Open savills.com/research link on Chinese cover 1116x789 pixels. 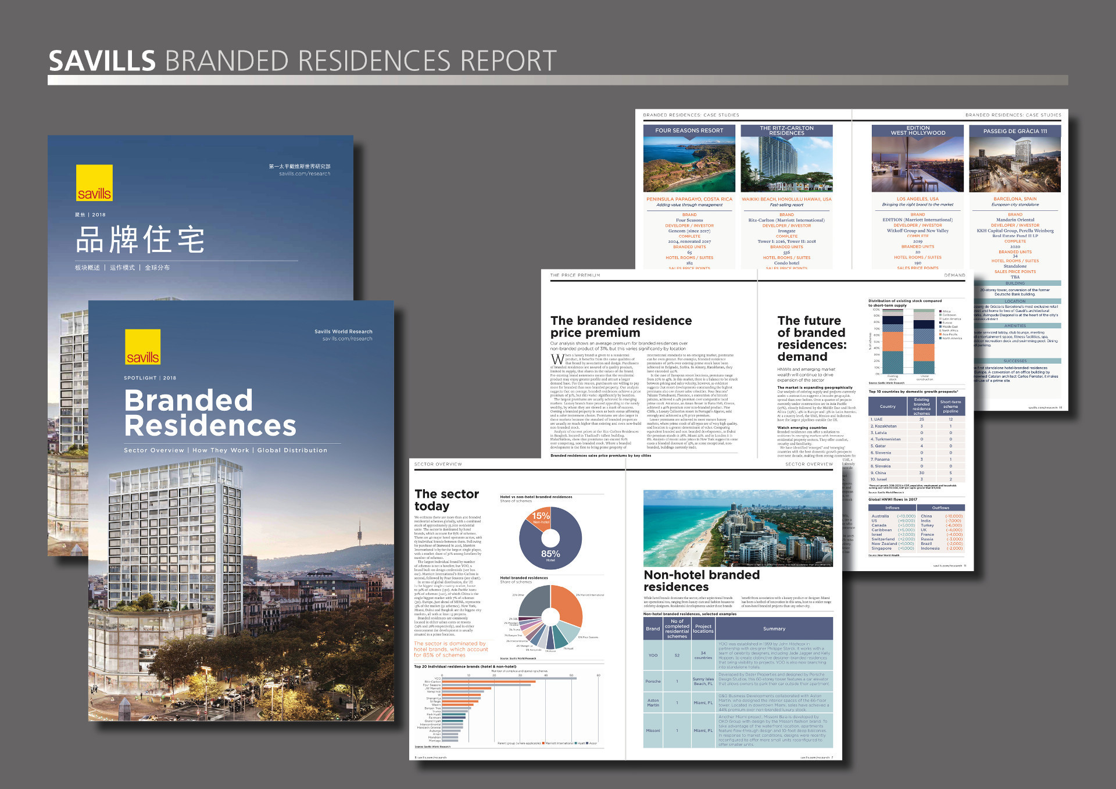[x=304, y=174]
